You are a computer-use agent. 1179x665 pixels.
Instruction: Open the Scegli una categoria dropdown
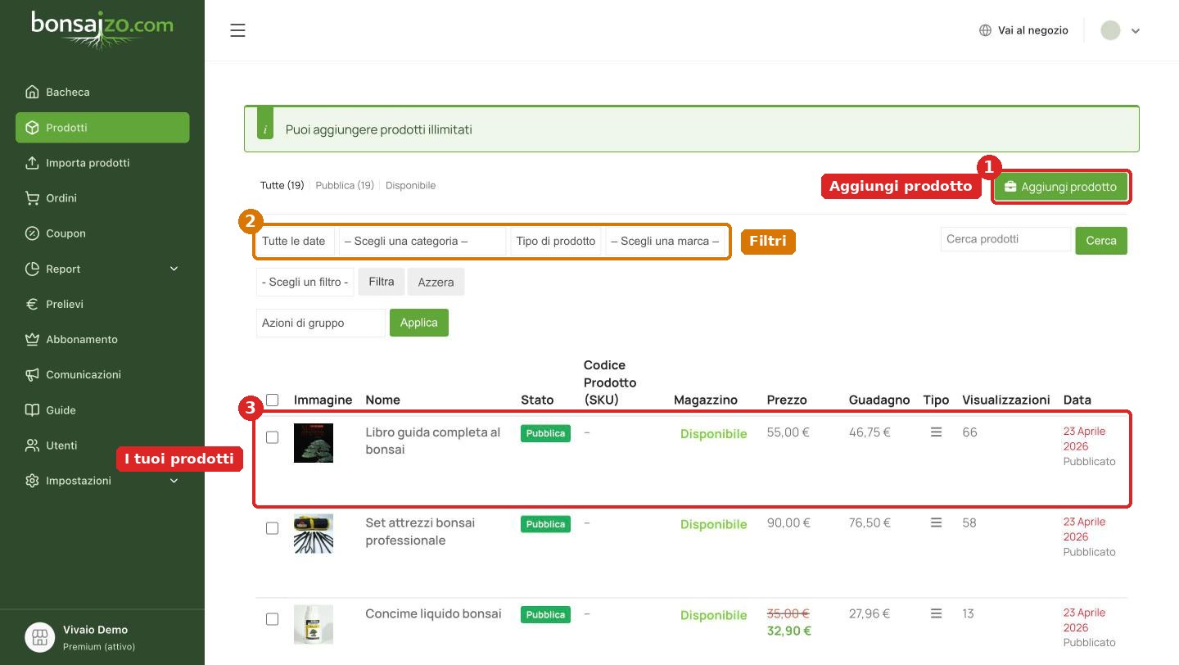(x=422, y=241)
